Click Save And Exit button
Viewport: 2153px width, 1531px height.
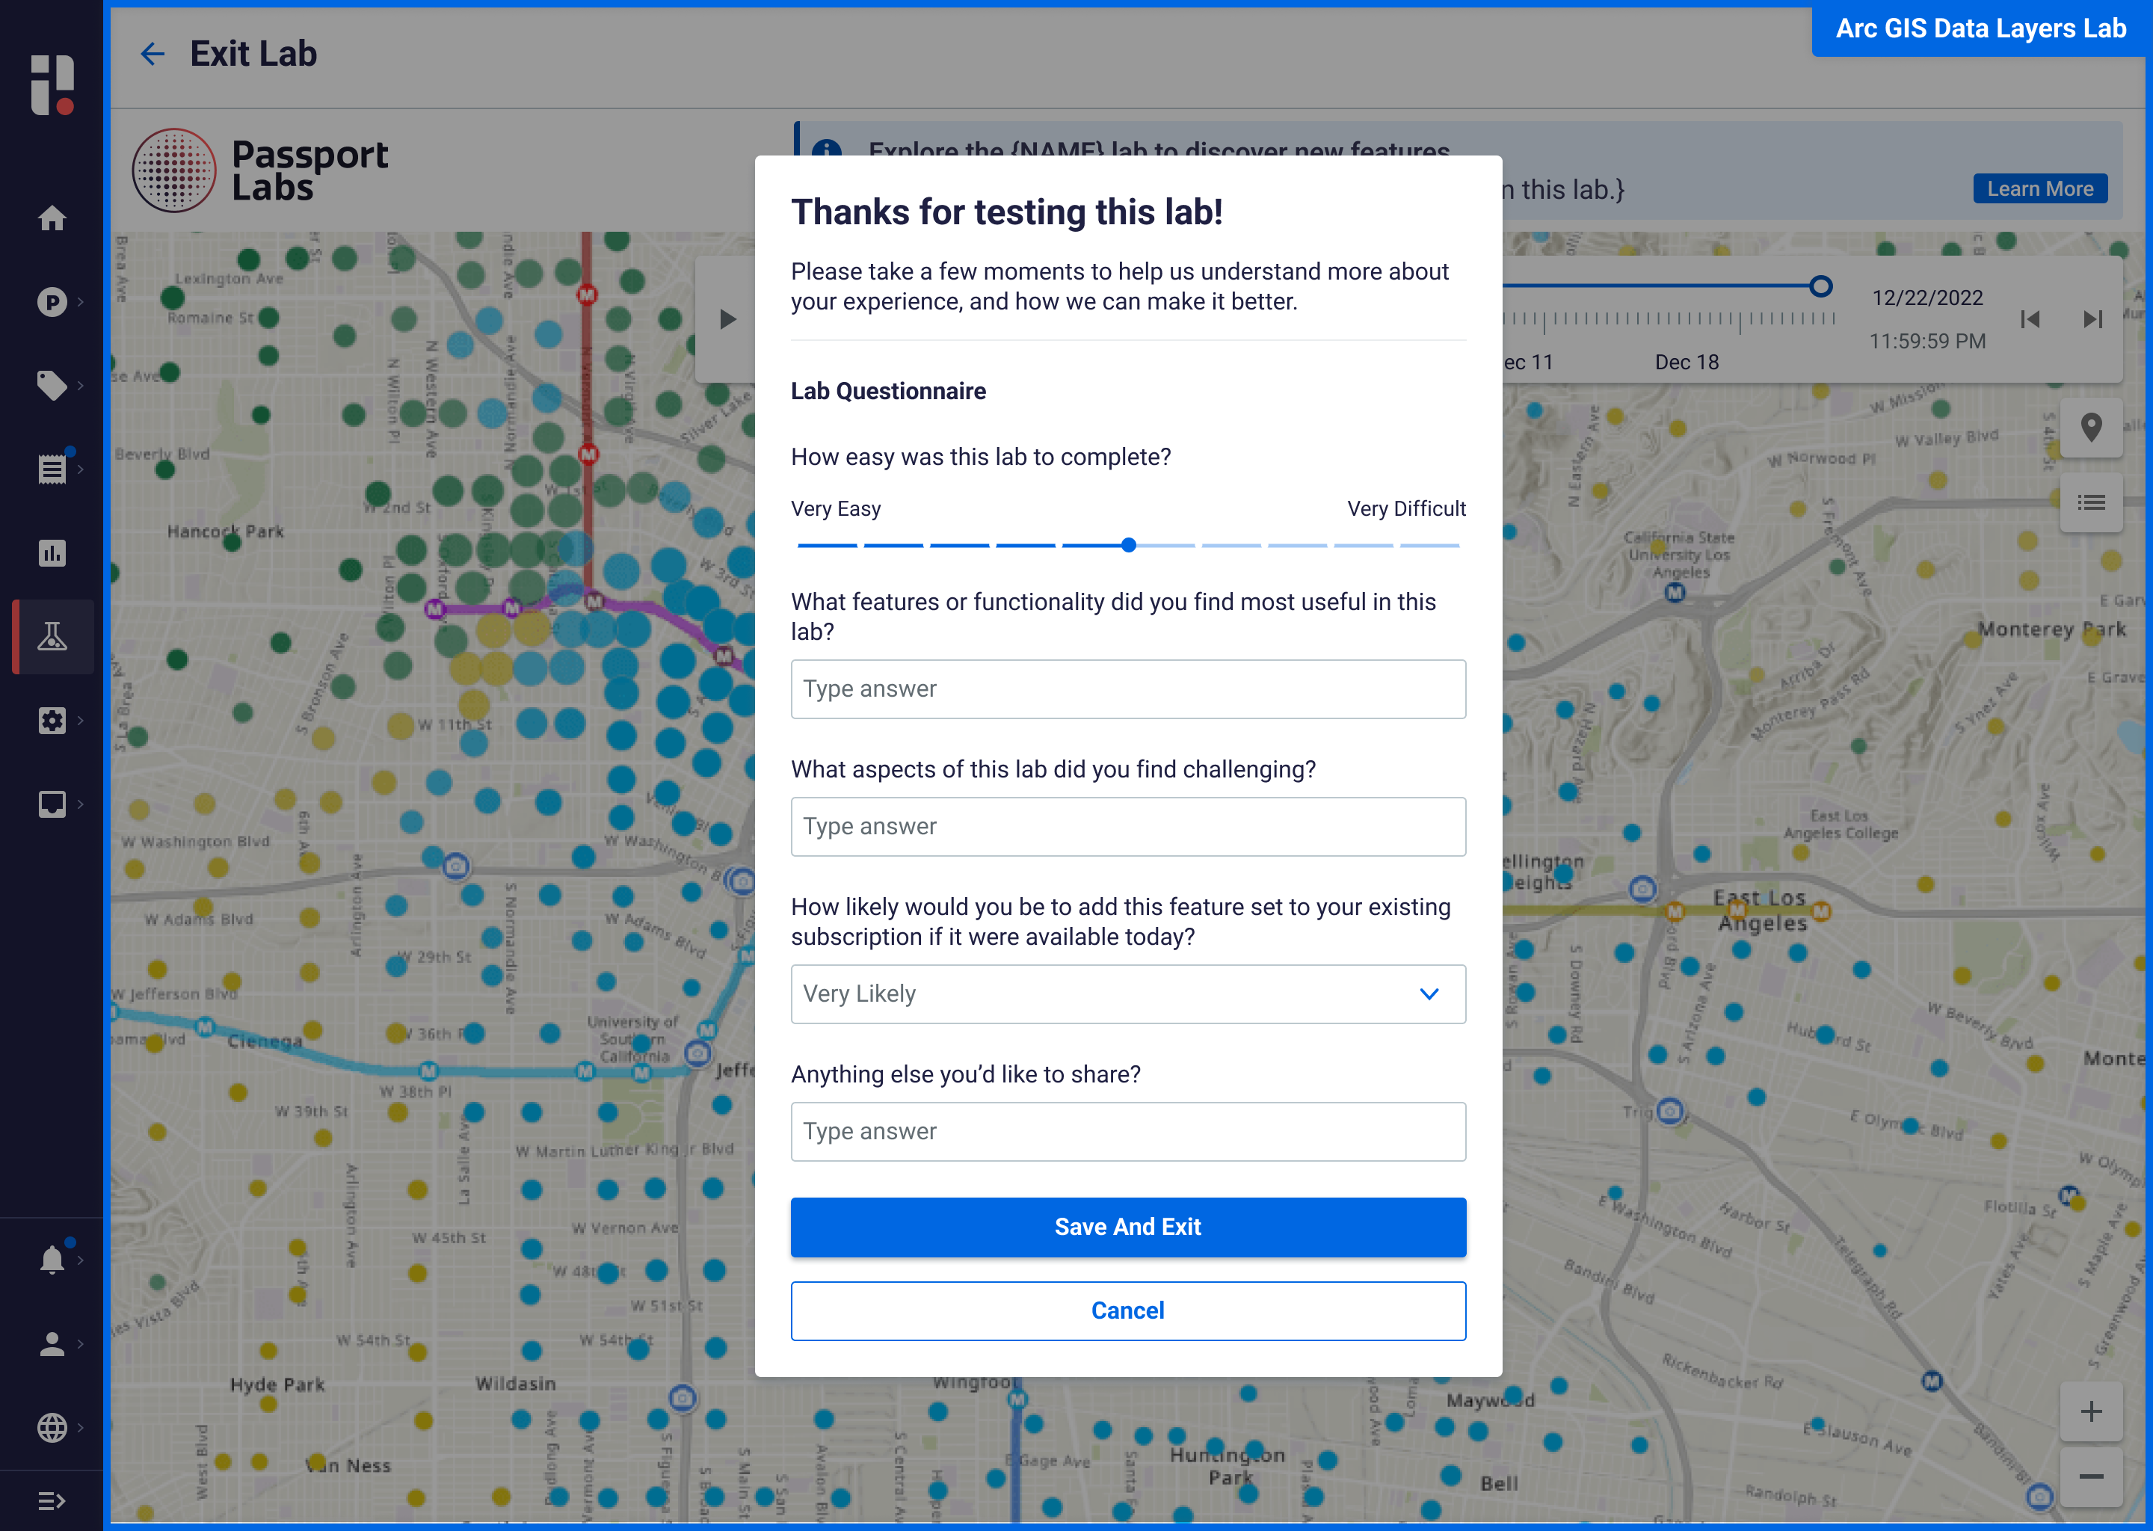point(1127,1227)
